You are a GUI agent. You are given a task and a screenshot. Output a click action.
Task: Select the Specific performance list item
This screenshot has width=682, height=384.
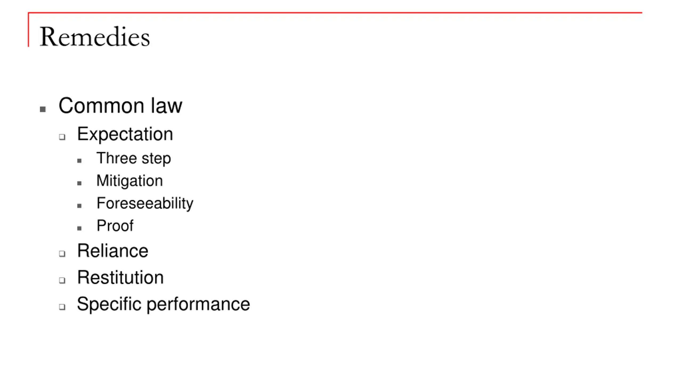[163, 305]
